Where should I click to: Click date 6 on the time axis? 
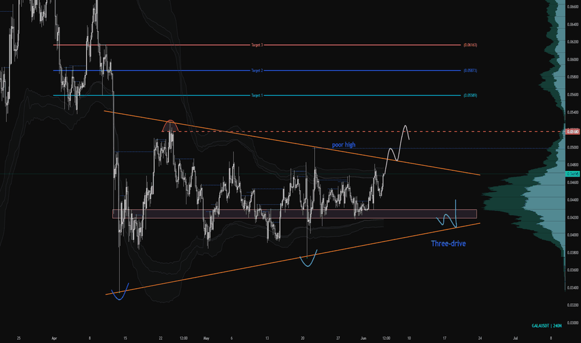coord(231,338)
